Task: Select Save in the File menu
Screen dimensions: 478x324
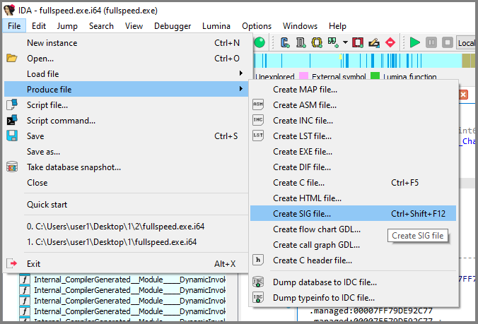Action: (126, 136)
